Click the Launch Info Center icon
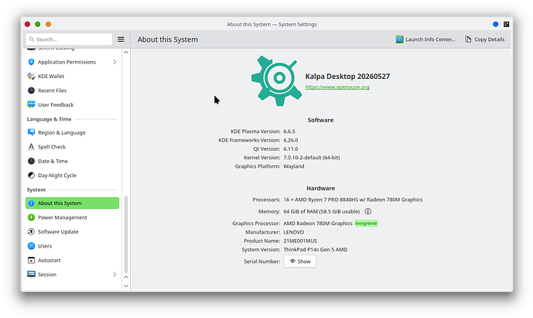Viewport: 533px width, 318px height. pyautogui.click(x=399, y=39)
